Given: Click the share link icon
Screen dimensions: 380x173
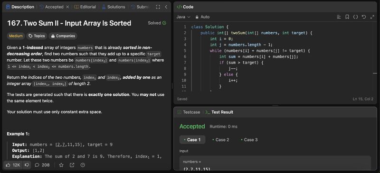Looking at the screenshot, I should pos(72,165).
